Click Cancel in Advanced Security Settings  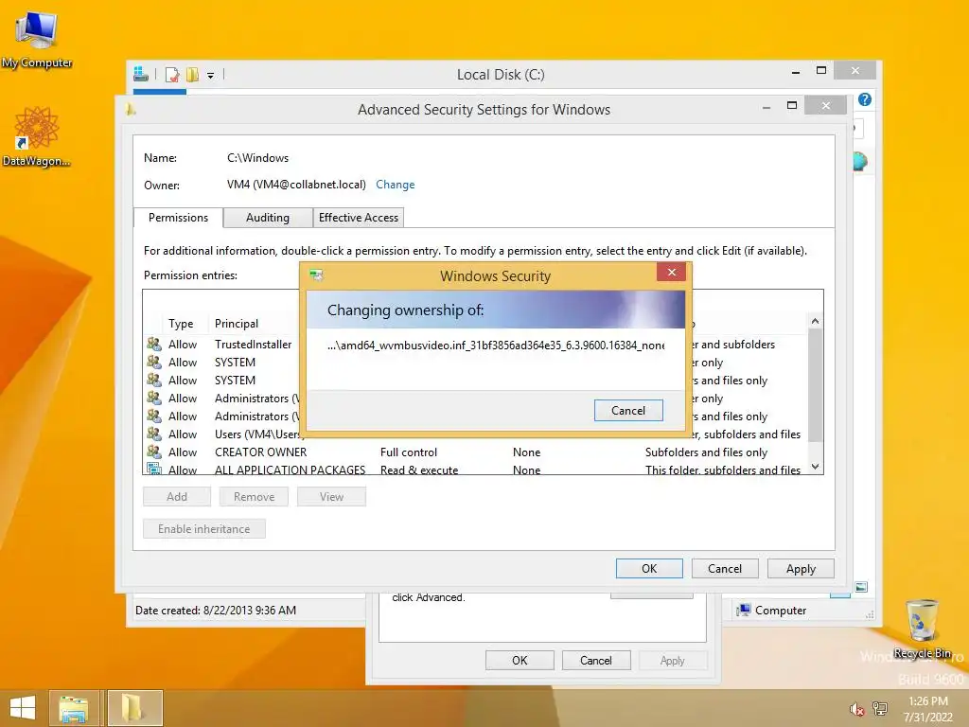coord(725,569)
